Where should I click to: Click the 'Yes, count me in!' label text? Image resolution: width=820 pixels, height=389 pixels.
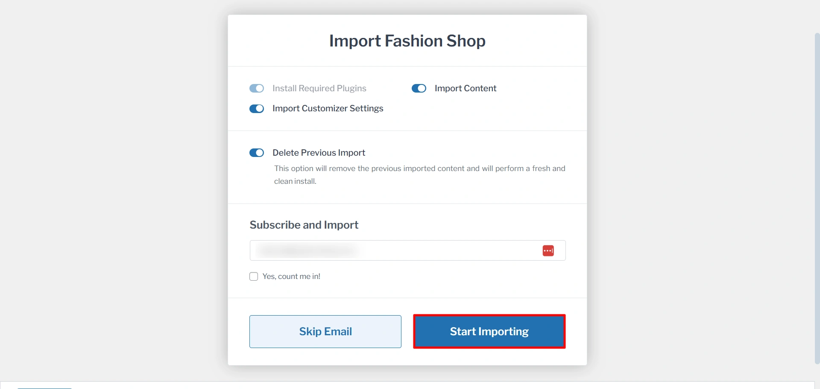tap(291, 276)
